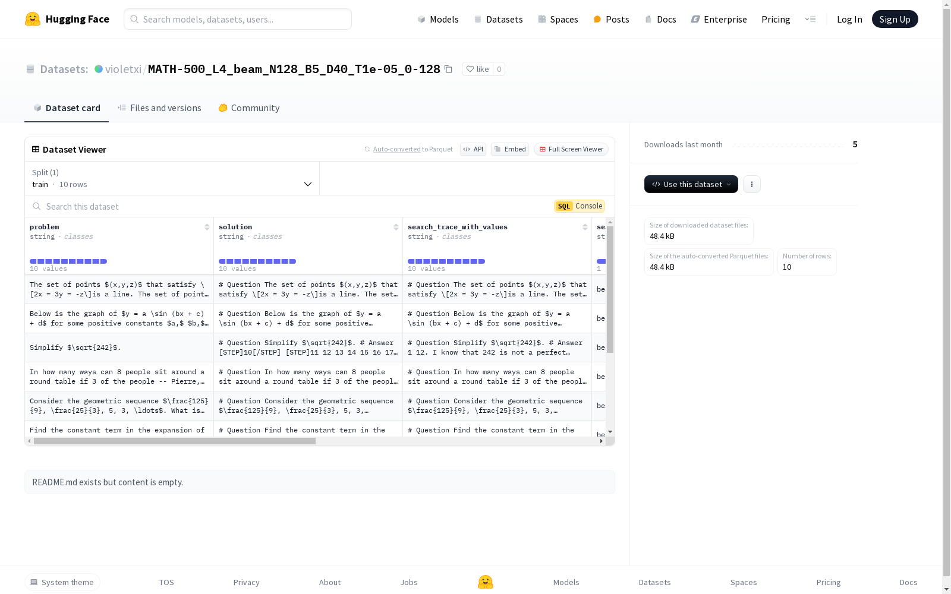Click the table scroll down arrow
This screenshot has width=951, height=594.
coord(610,432)
